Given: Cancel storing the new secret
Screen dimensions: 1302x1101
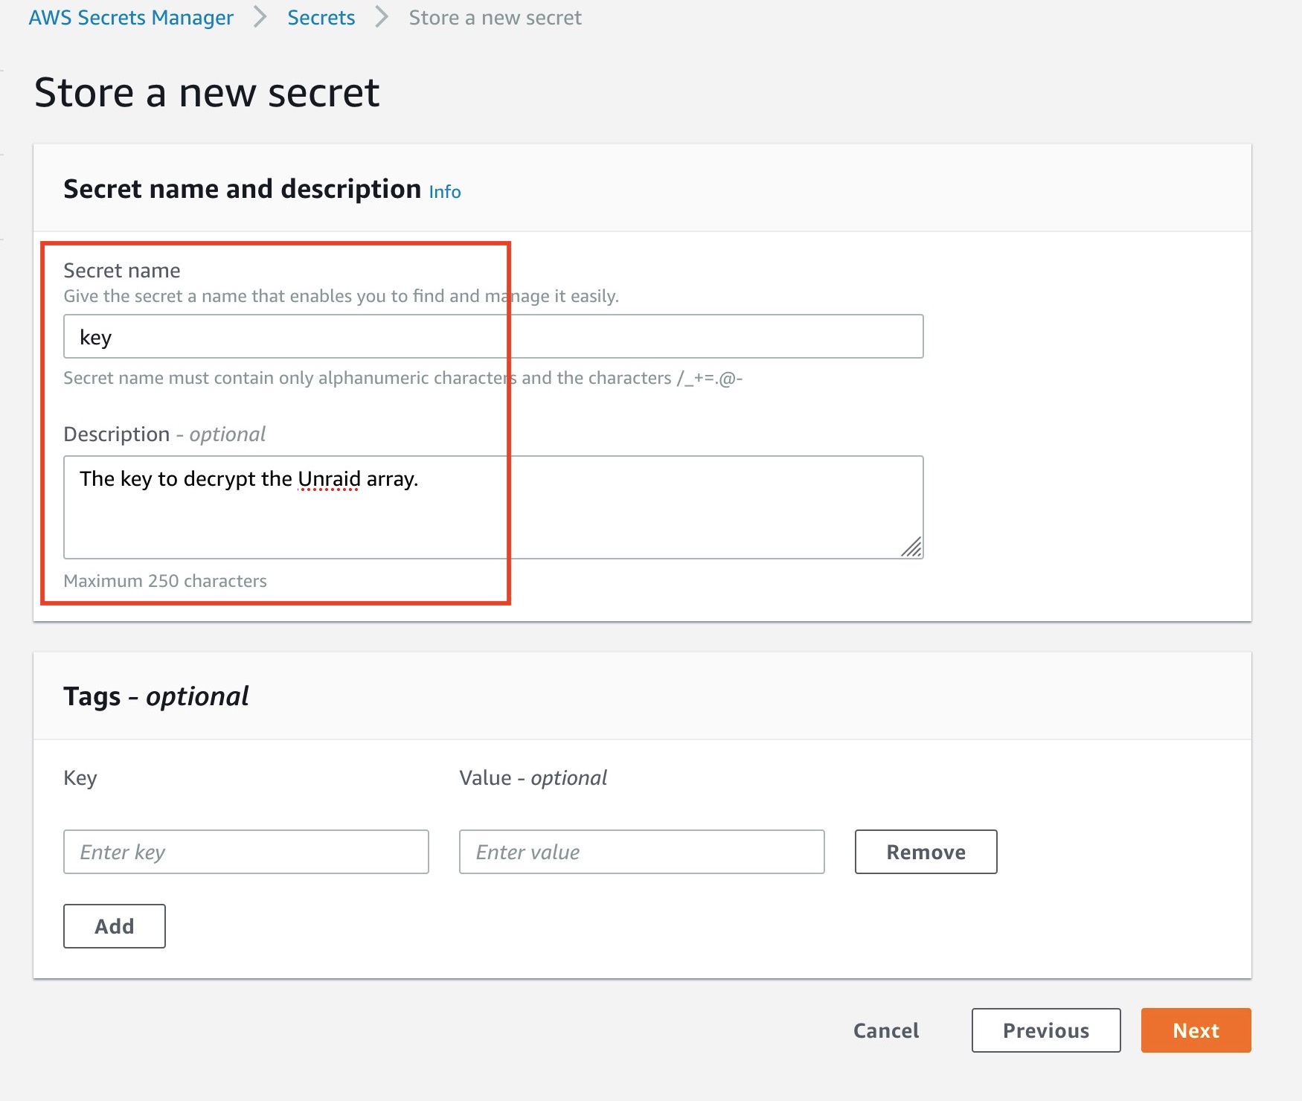Looking at the screenshot, I should click(885, 1030).
